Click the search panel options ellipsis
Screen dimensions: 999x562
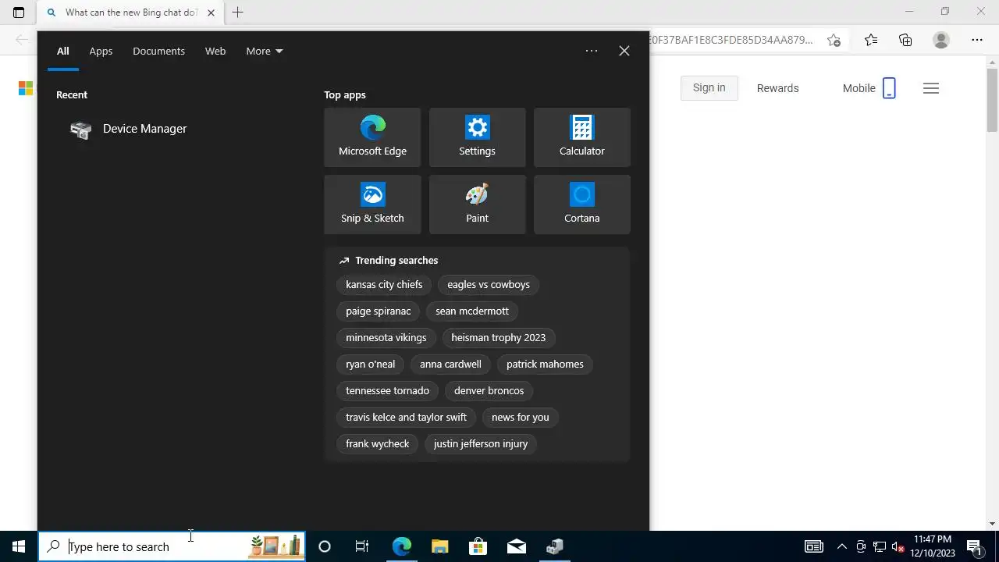point(592,51)
